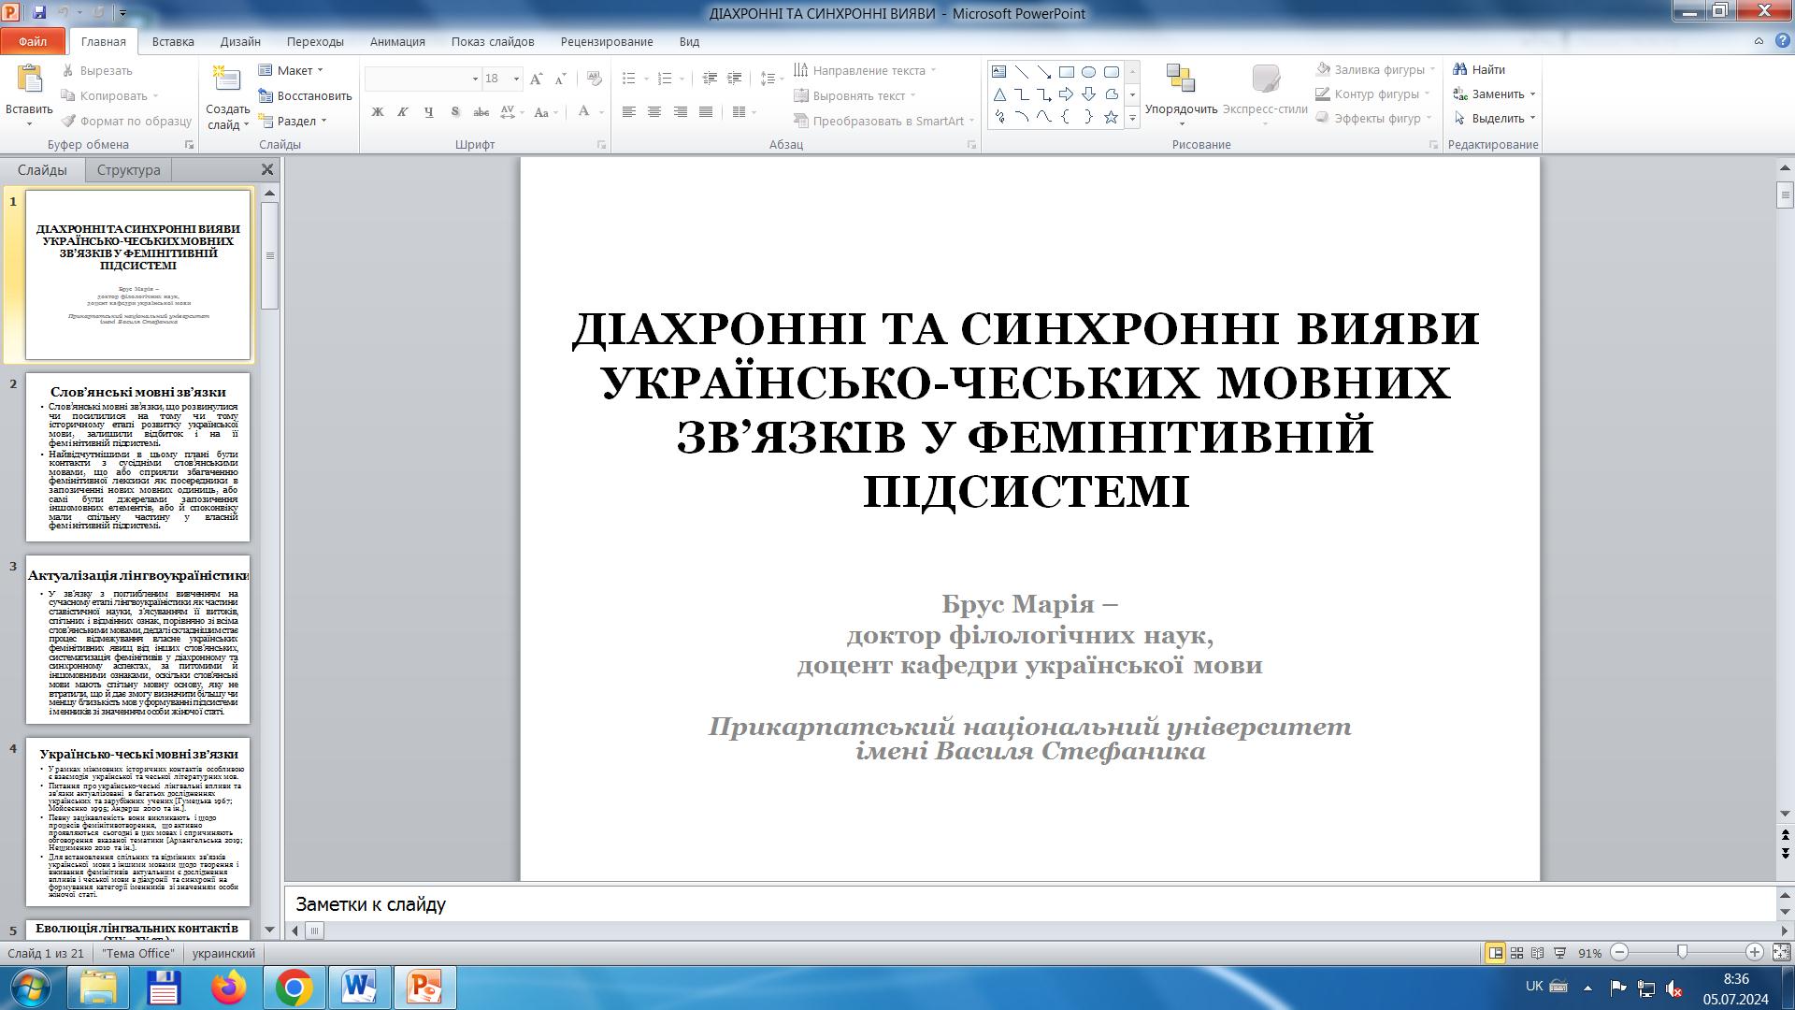Toggle underline formatting Ч button
This screenshot has width=1795, height=1010.
click(429, 112)
